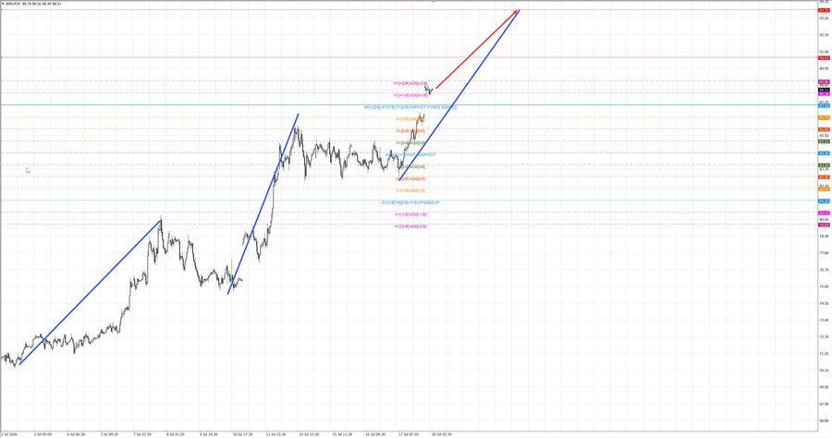Click the small triangle icon before the BRN symbol
The width and height of the screenshot is (832, 438).
click(3, 4)
